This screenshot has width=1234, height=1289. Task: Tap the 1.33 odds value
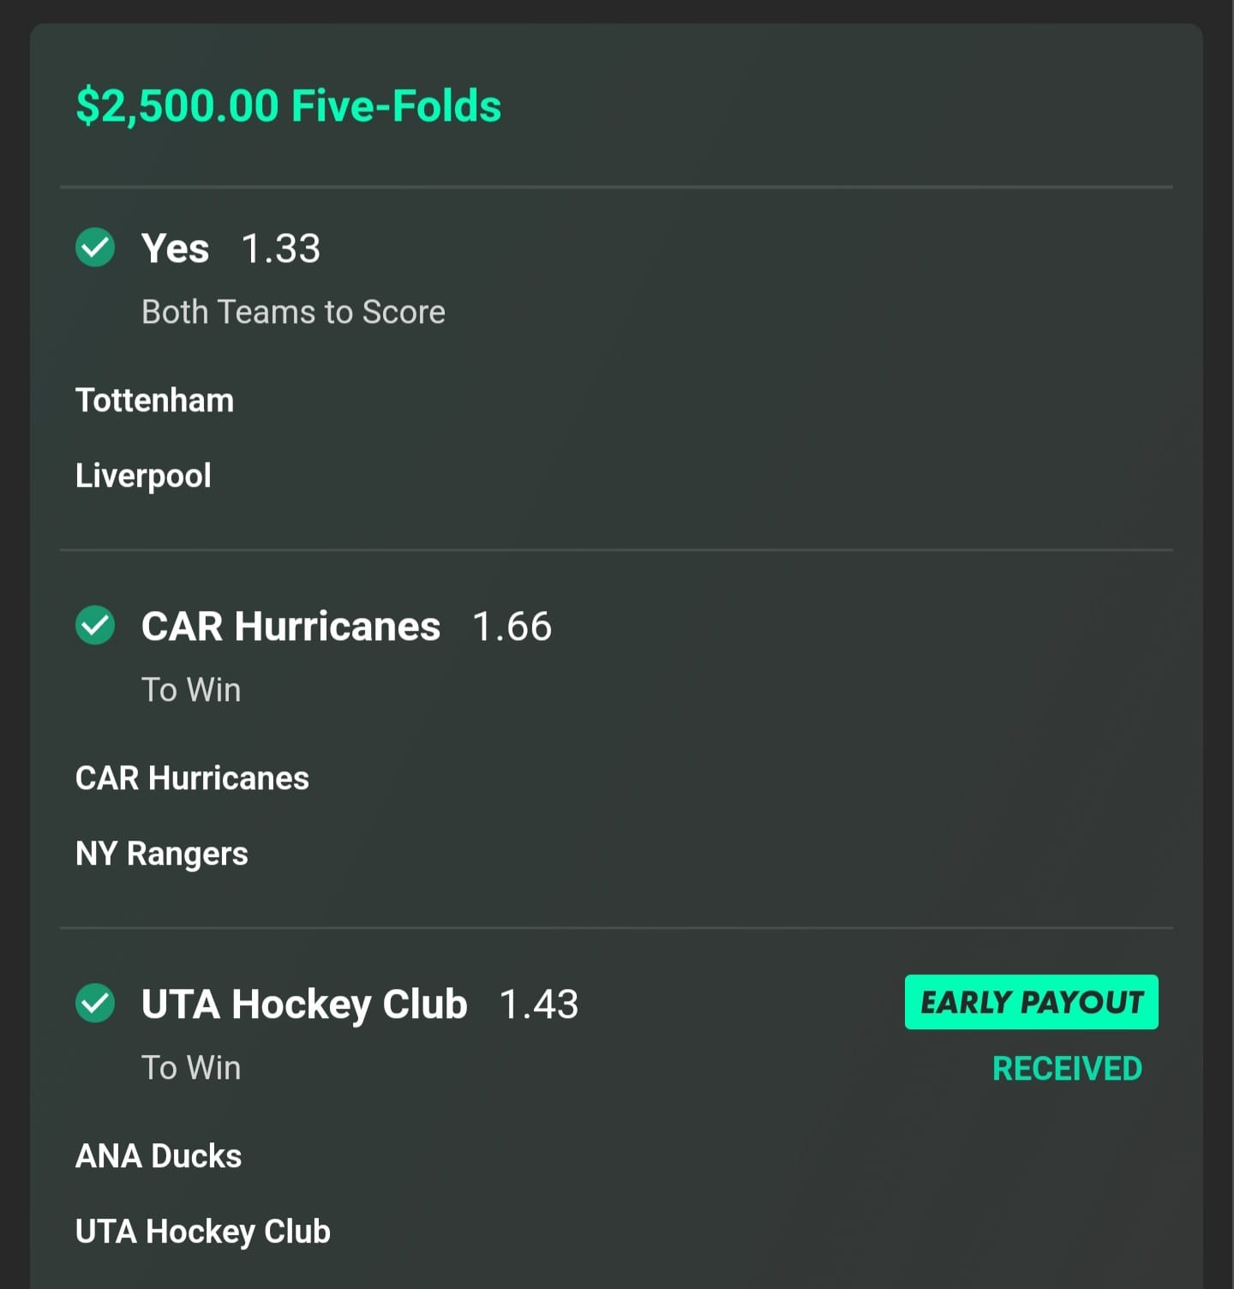click(x=280, y=249)
